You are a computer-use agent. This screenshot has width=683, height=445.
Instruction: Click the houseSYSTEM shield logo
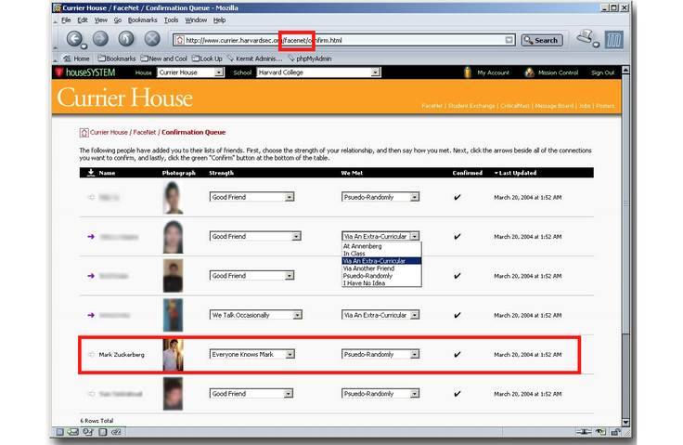click(x=59, y=72)
